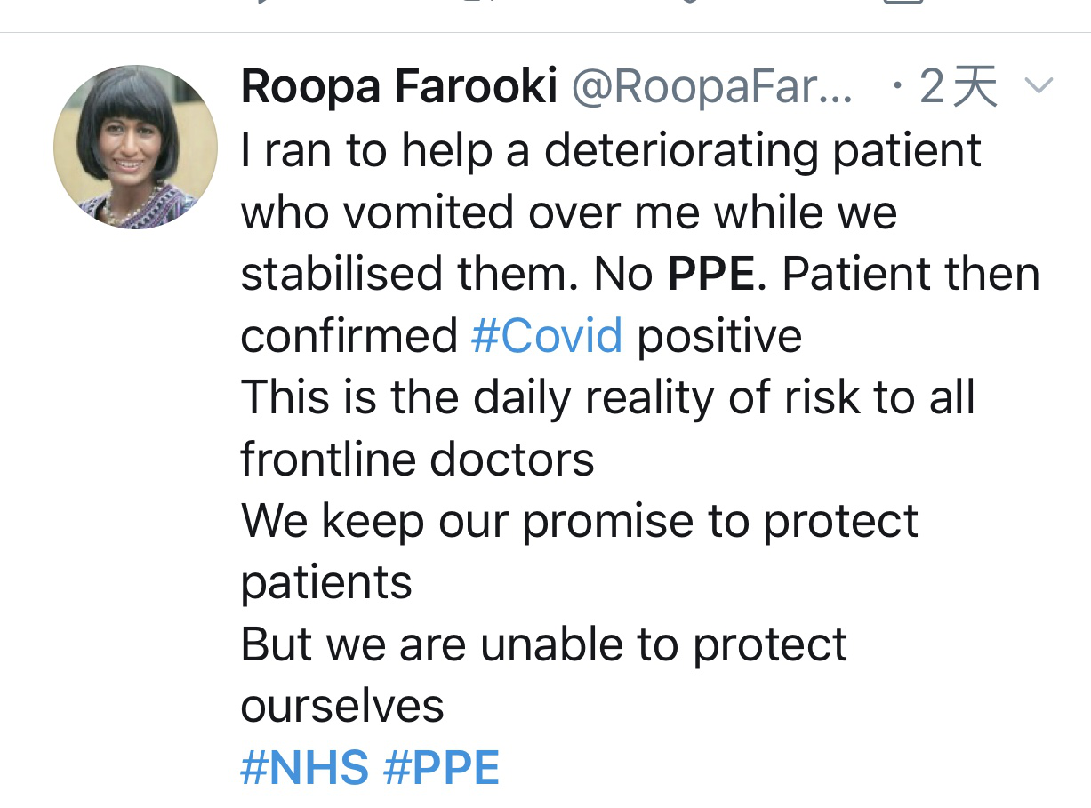The image size is (1091, 808).
Task: Open the Roopa Farooki display name
Action: (x=399, y=87)
